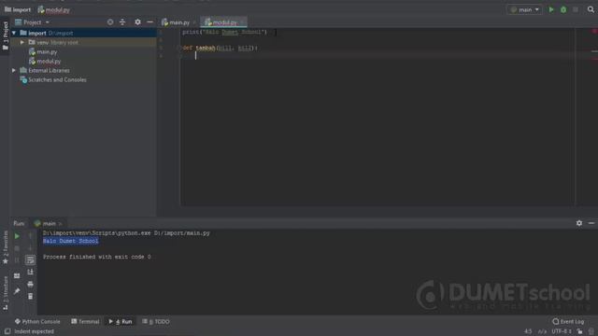Click import breadcrumb in navigation bar
This screenshot has height=336, width=598.
[x=18, y=10]
